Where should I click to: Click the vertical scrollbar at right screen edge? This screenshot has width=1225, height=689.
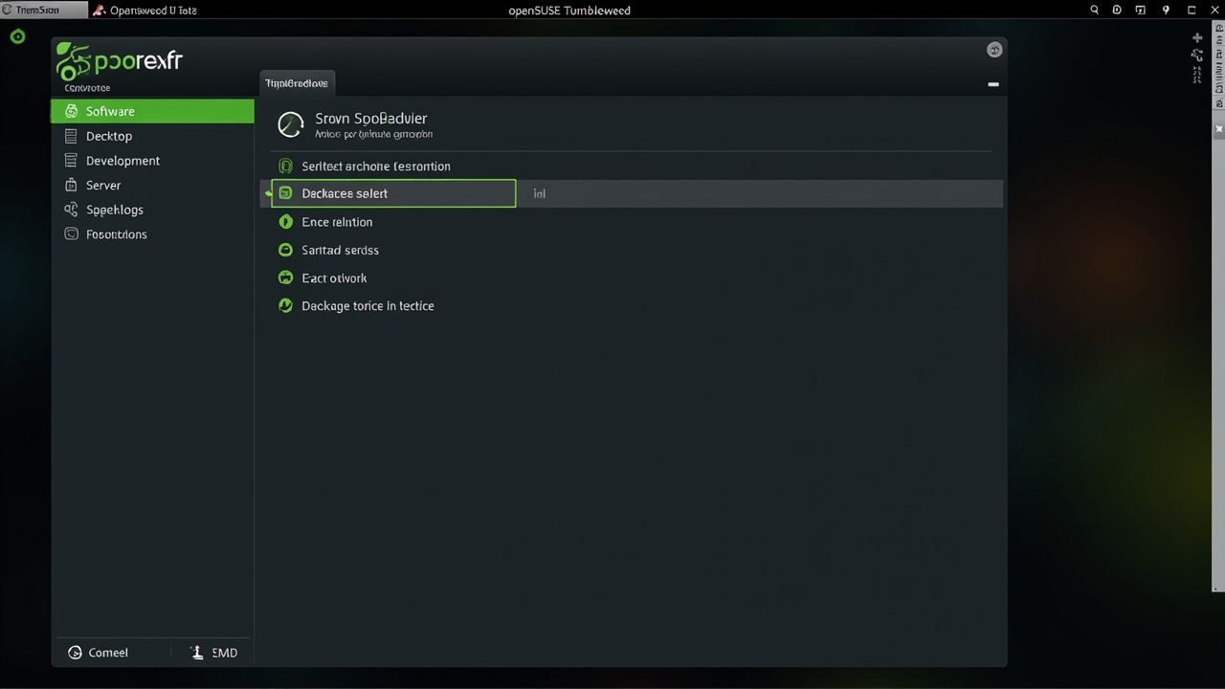[1218, 306]
